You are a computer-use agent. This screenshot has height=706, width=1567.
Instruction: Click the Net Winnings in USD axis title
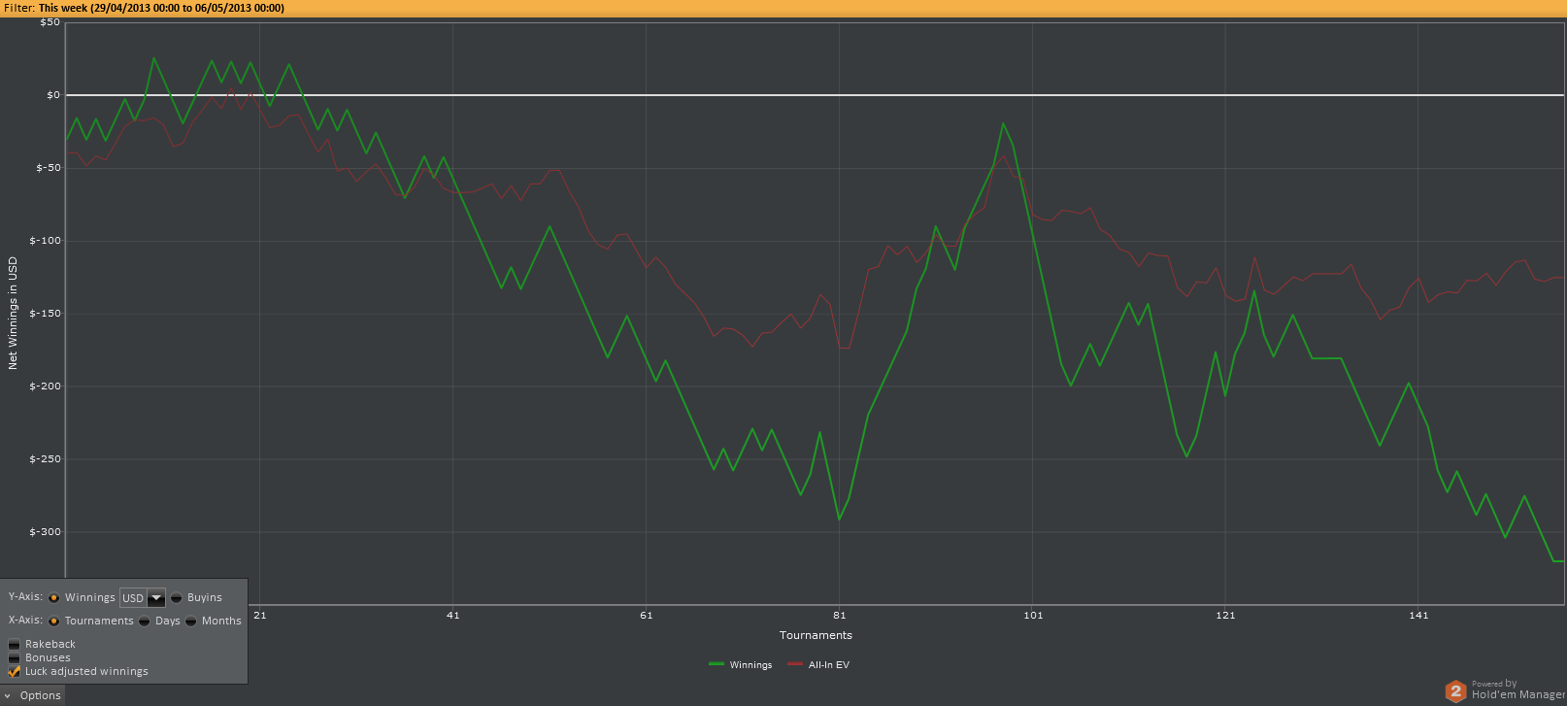point(13,313)
